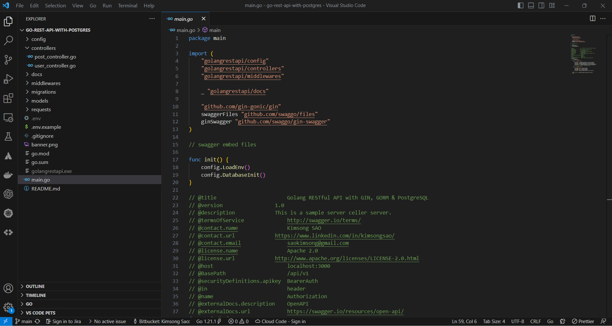The height and width of the screenshot is (326, 612).
Task: Click the Azure-style A icon in activity bar
Action: 8,156
